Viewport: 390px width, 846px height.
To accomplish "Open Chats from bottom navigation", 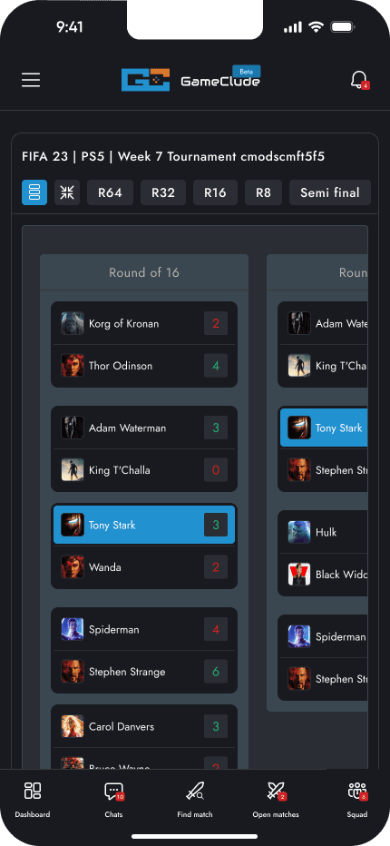I will tap(113, 801).
